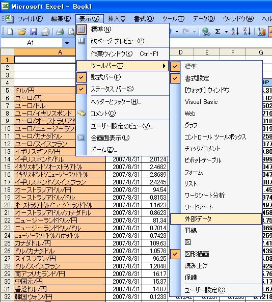
Task: Click the Open folder icon
Action: pos(22,32)
